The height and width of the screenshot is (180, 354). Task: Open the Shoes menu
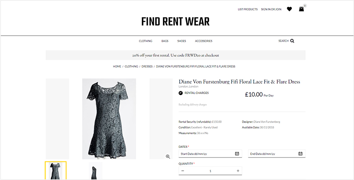click(182, 41)
